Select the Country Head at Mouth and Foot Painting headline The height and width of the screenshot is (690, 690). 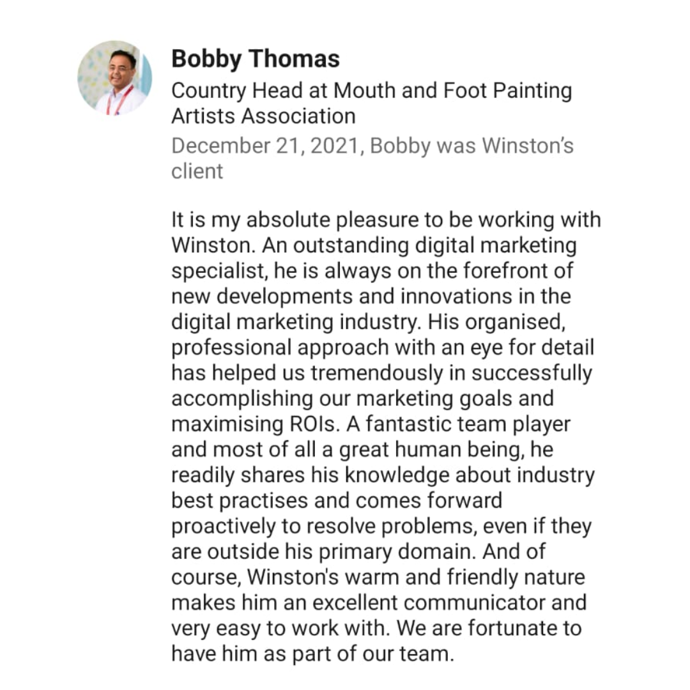[372, 91]
